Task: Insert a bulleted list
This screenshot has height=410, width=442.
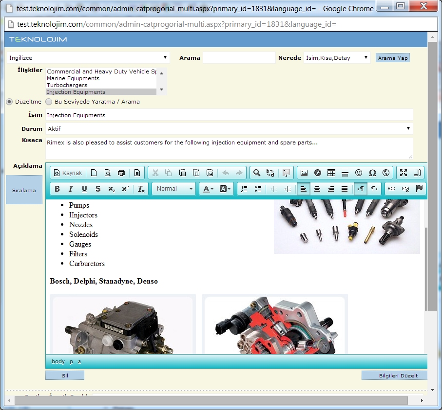Action: [258, 189]
